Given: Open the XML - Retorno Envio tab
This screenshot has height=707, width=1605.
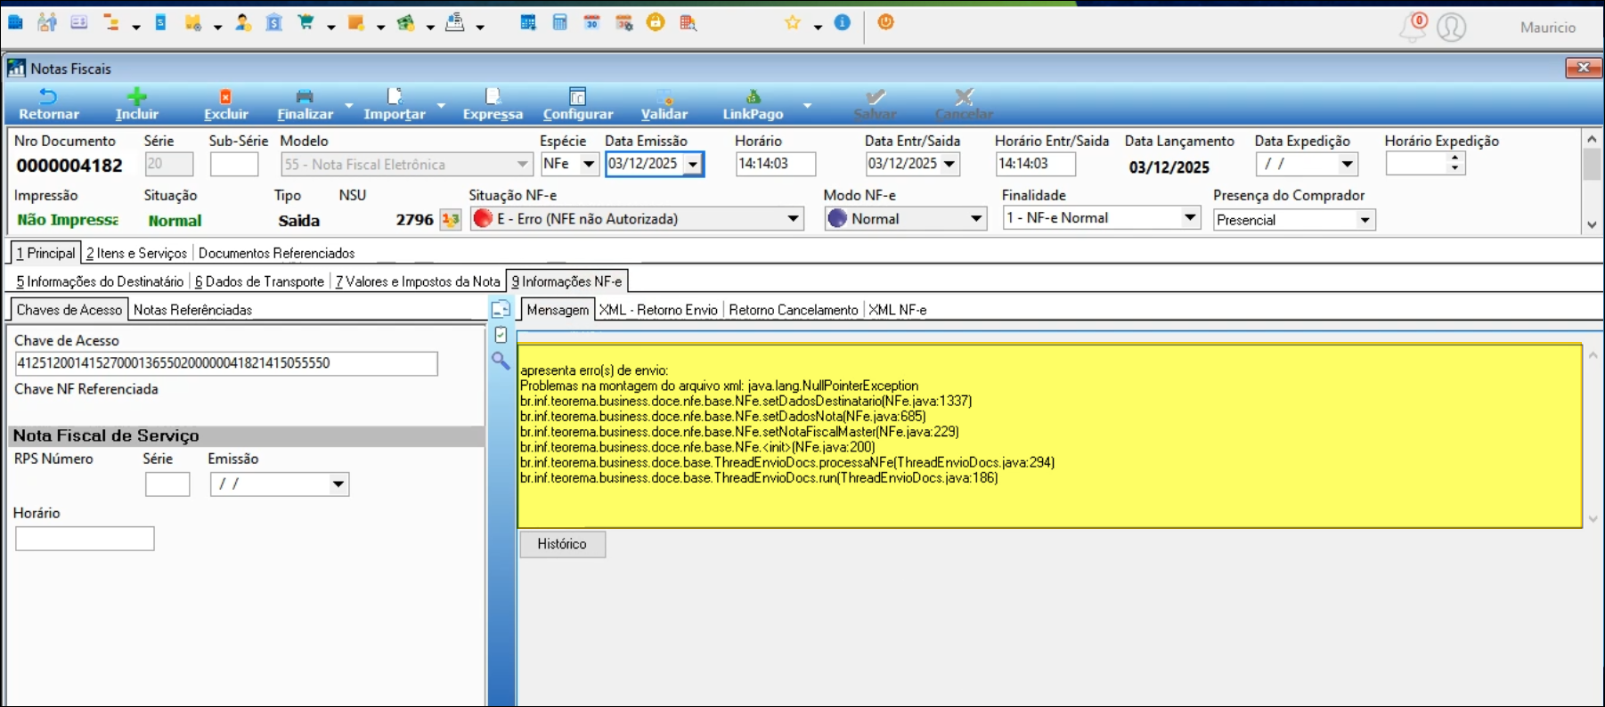Looking at the screenshot, I should click(x=658, y=310).
